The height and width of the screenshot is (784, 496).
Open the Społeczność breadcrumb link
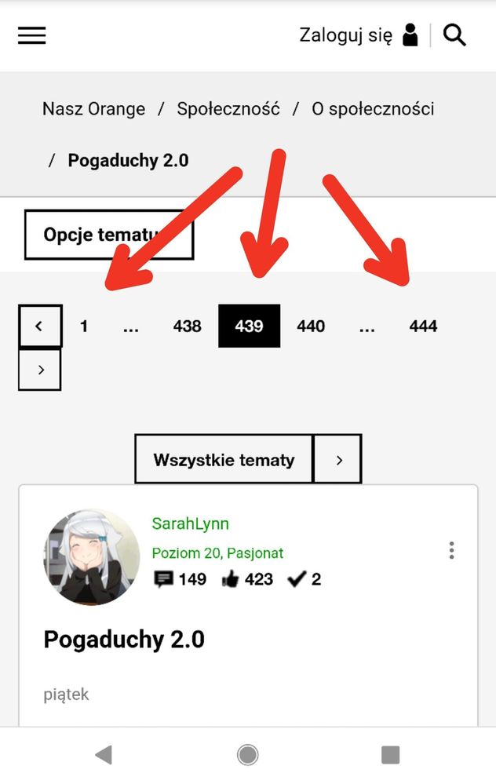click(228, 108)
